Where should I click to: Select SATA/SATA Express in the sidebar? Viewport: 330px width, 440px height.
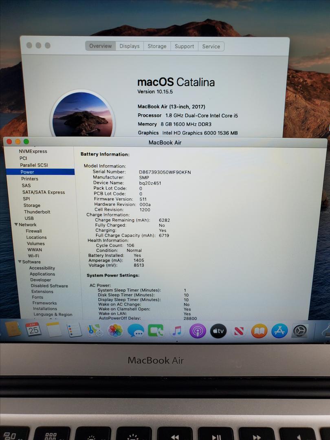pos(44,192)
